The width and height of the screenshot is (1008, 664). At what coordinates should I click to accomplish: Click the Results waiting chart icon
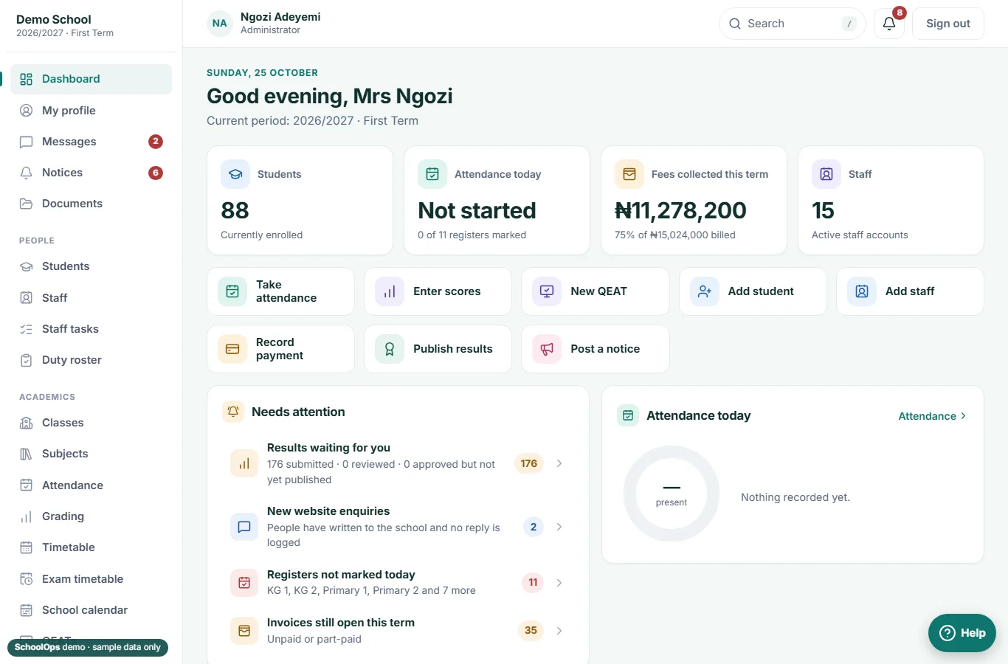pyautogui.click(x=244, y=463)
